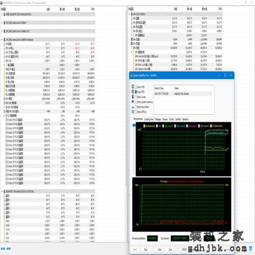255x255 pixels.
Task: Click the Clear button in the Stability Test
Action: [x=160, y=249]
